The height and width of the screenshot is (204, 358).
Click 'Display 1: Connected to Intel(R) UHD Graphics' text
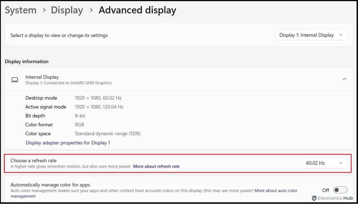(69, 83)
